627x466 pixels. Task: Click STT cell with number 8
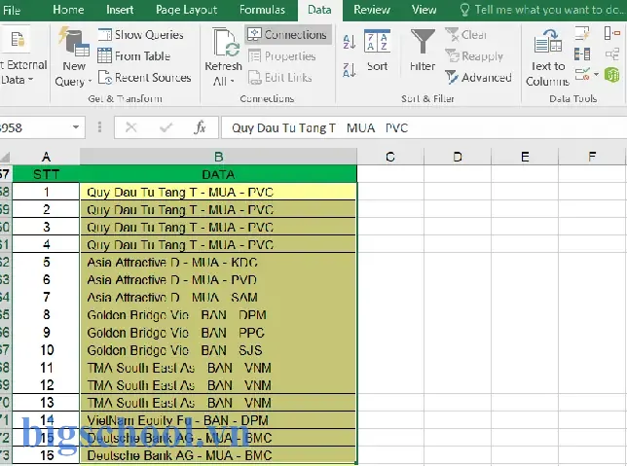pyautogui.click(x=46, y=315)
